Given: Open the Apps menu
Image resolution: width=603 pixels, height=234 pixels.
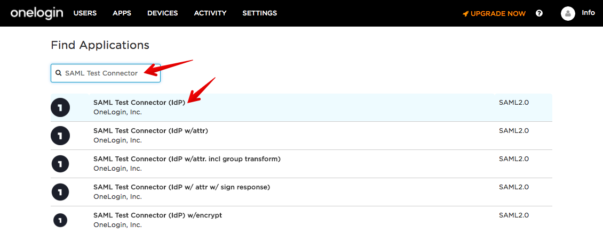Looking at the screenshot, I should pos(122,13).
